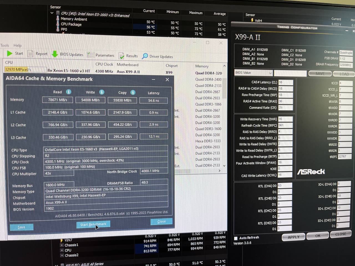Collapse the CPU [#0] Intel Xeon sensor tree node
The width and height of the screenshot is (355, 266).
(x=52, y=13)
